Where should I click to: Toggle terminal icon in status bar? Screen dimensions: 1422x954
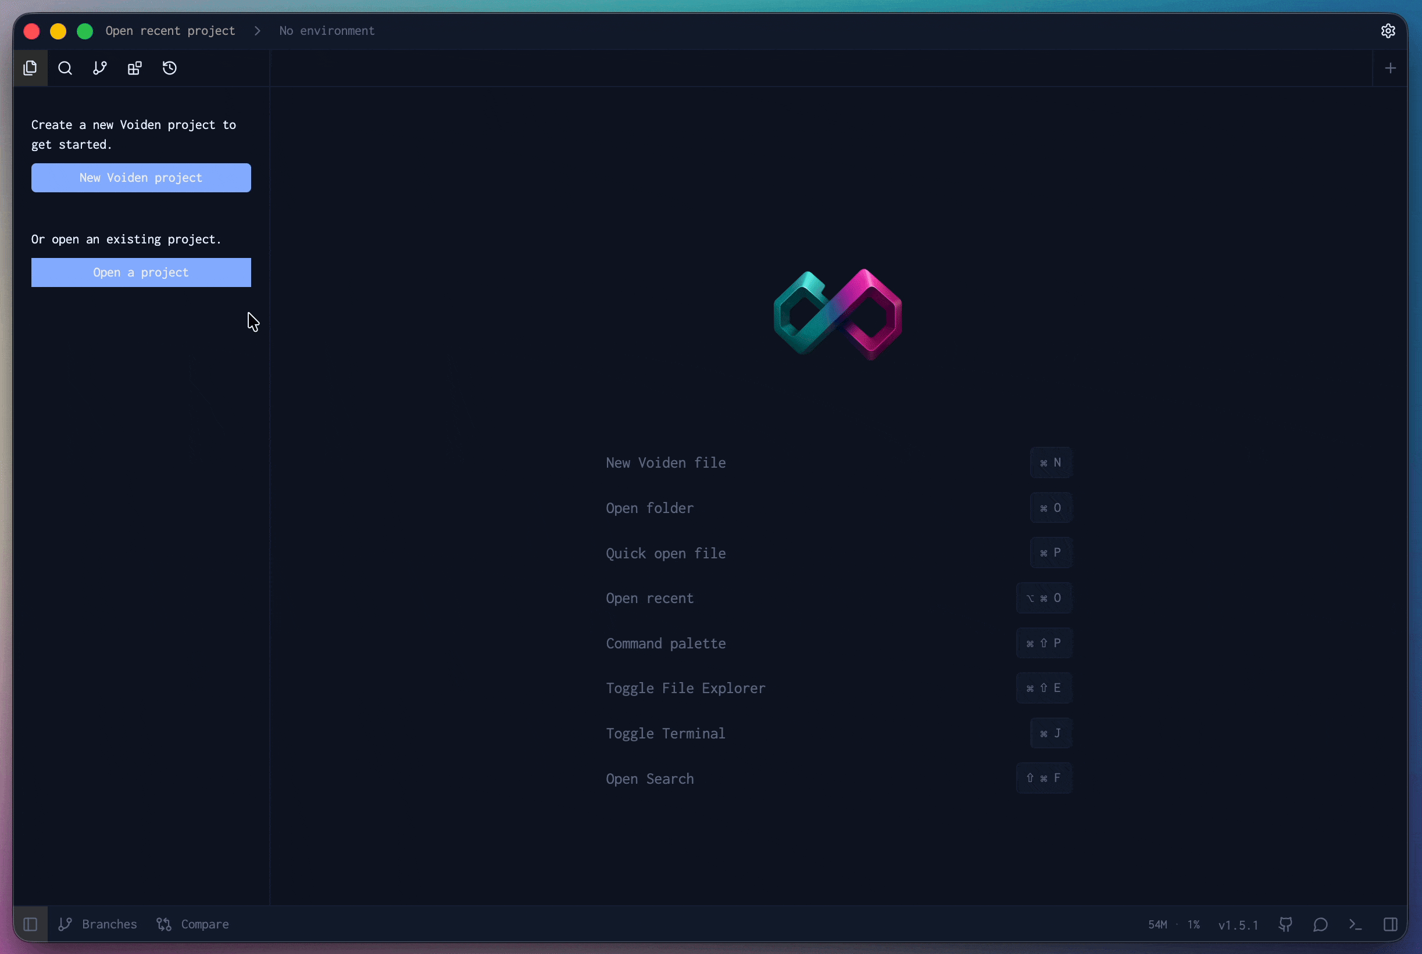(1356, 924)
